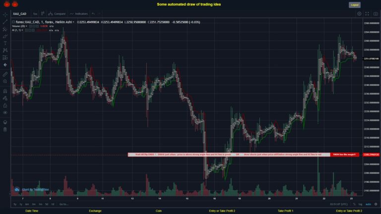381x214 pixels.
Task: Click the Logout button
Action: click(355, 5)
